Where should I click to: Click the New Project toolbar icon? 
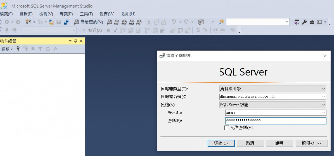[28, 22]
